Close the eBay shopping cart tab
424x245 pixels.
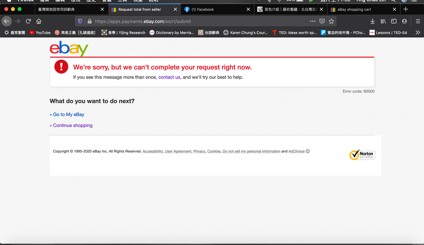pyautogui.click(x=394, y=9)
